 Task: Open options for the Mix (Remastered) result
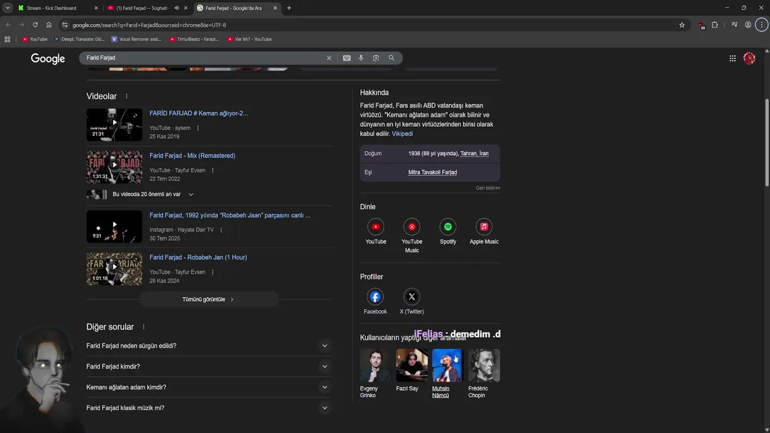212,170
